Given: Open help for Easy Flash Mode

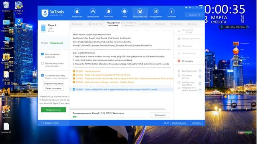Looking at the screenshot, I should pos(200,71).
